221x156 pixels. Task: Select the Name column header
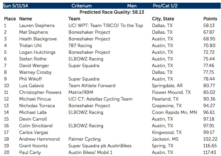25,19
